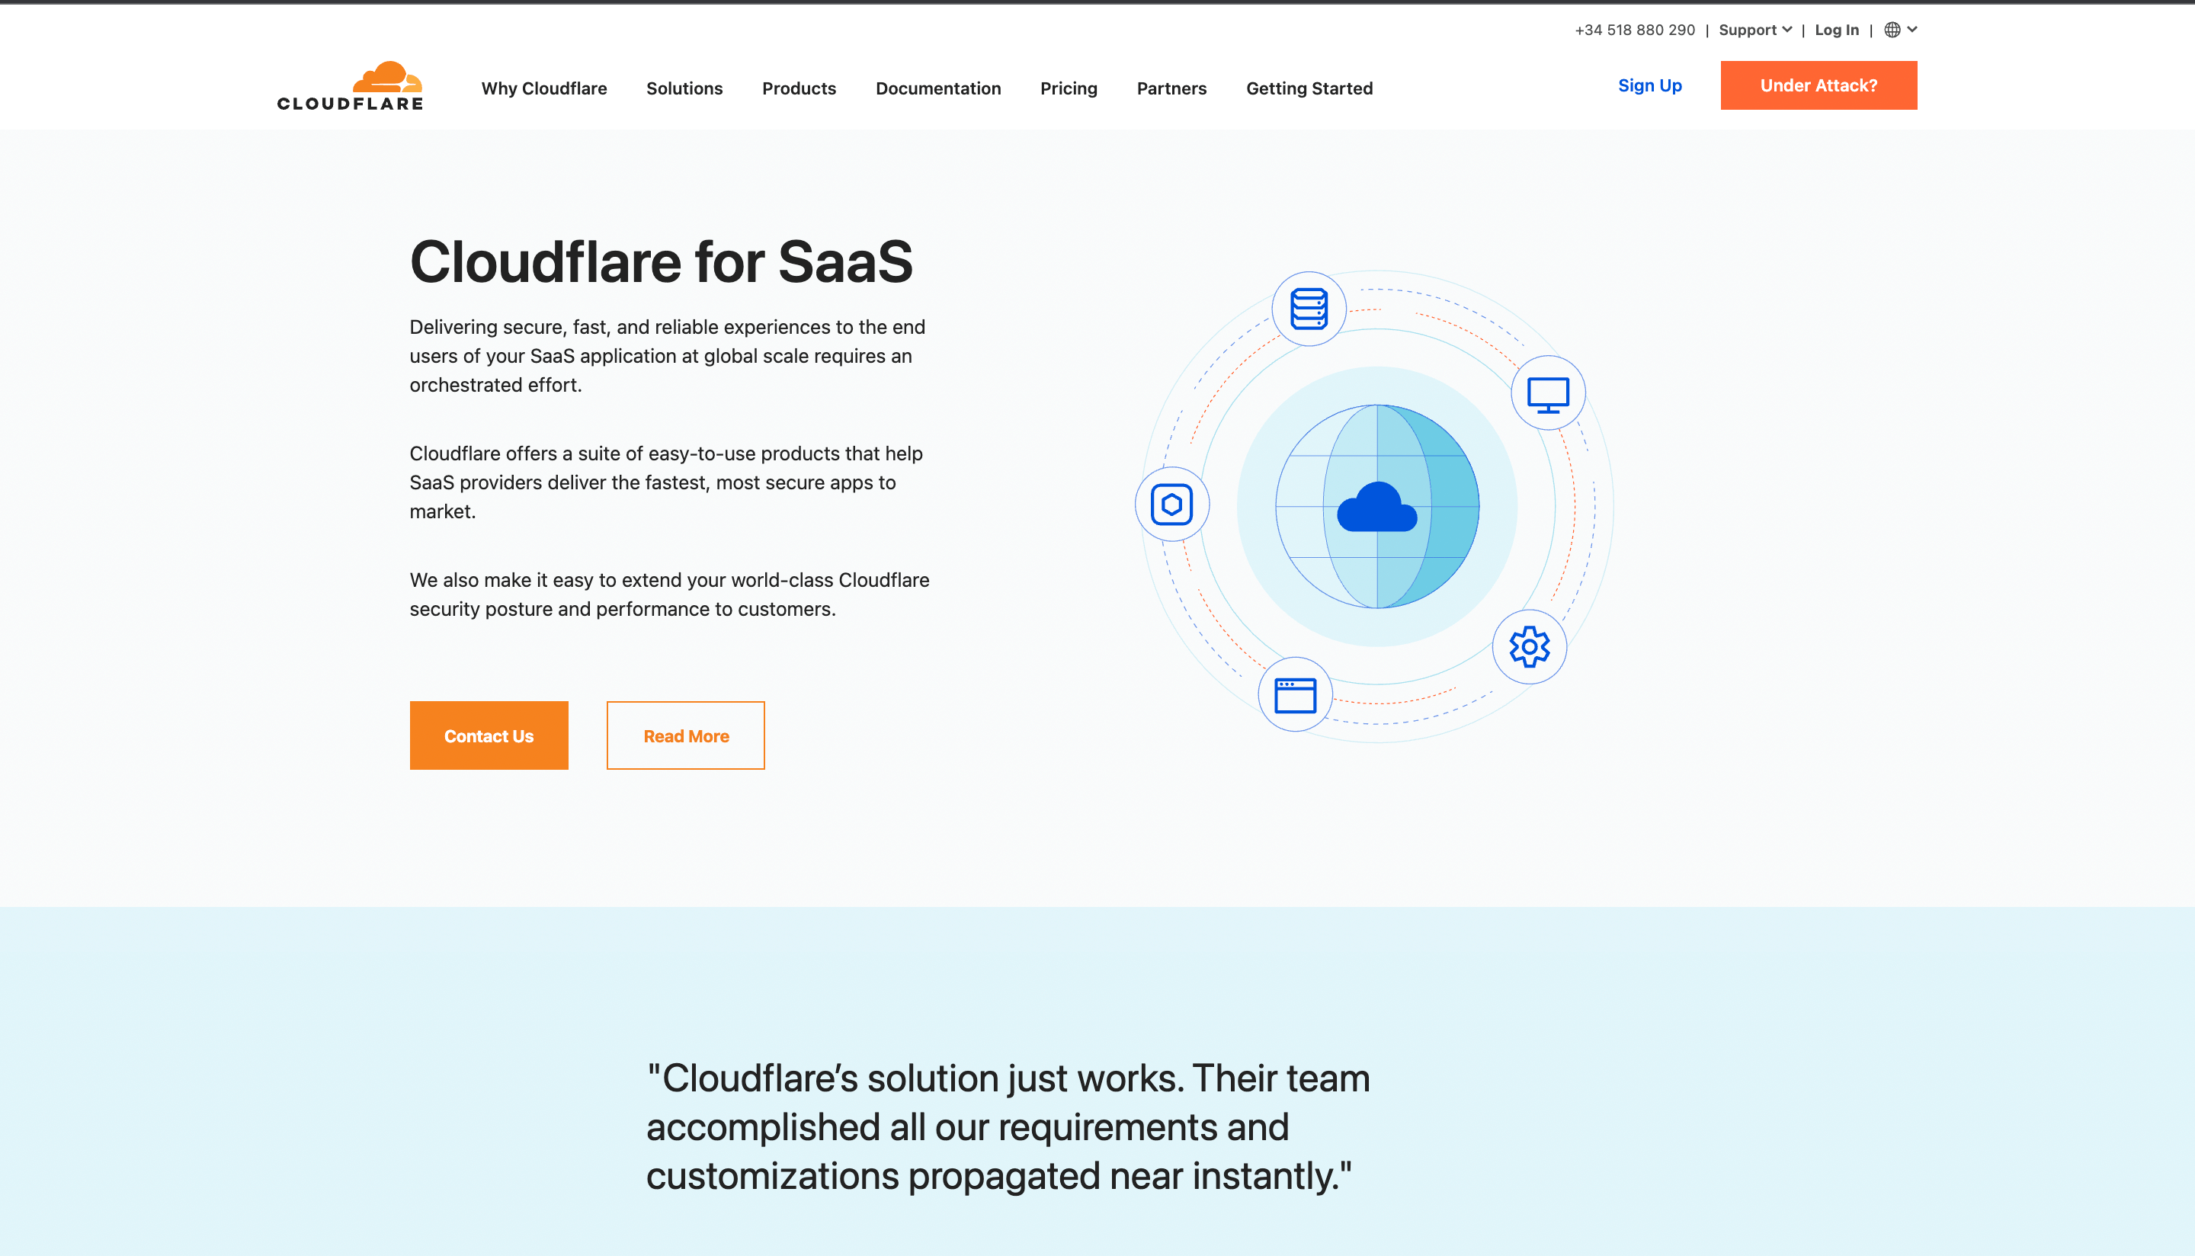The width and height of the screenshot is (2195, 1256).
Task: Click the Cloudflare logo
Action: click(x=348, y=85)
